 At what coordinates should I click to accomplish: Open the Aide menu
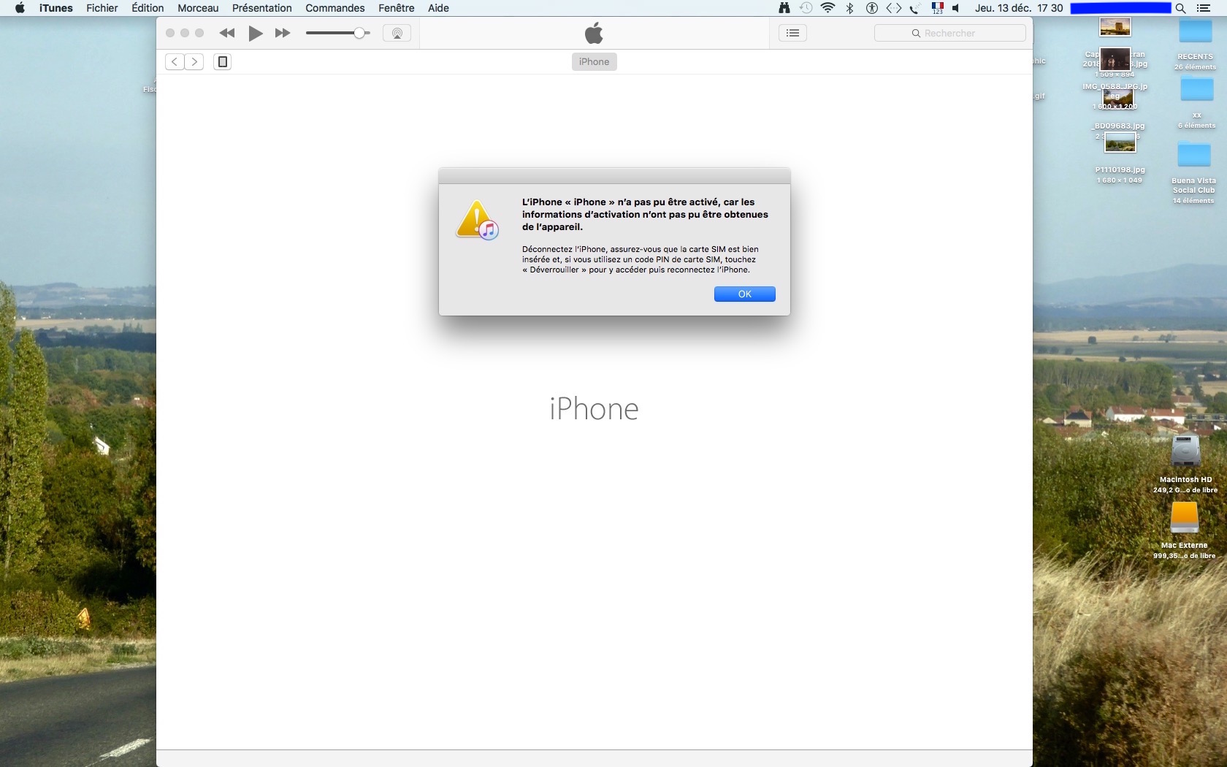(438, 8)
